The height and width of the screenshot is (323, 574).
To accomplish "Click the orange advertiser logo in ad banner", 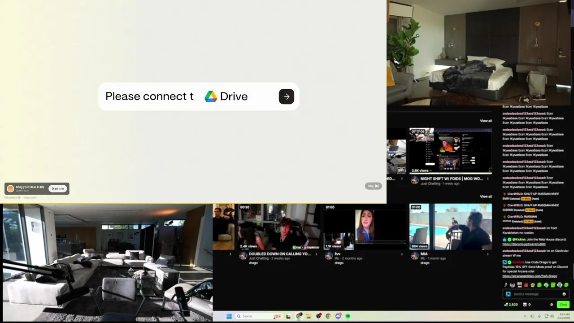I will (10, 188).
